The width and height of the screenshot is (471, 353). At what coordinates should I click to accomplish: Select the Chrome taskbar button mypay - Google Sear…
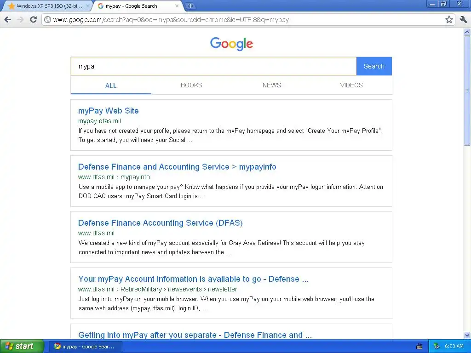[x=85, y=347]
